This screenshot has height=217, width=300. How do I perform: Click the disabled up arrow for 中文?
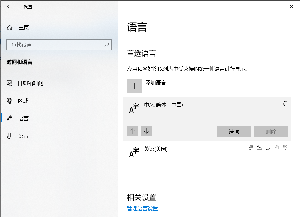coord(132,131)
